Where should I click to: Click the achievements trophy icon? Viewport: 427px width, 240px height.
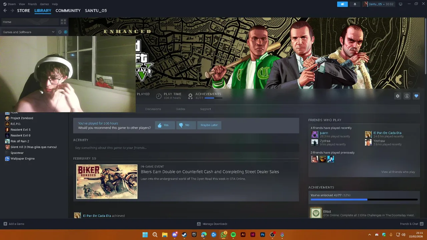190,96
